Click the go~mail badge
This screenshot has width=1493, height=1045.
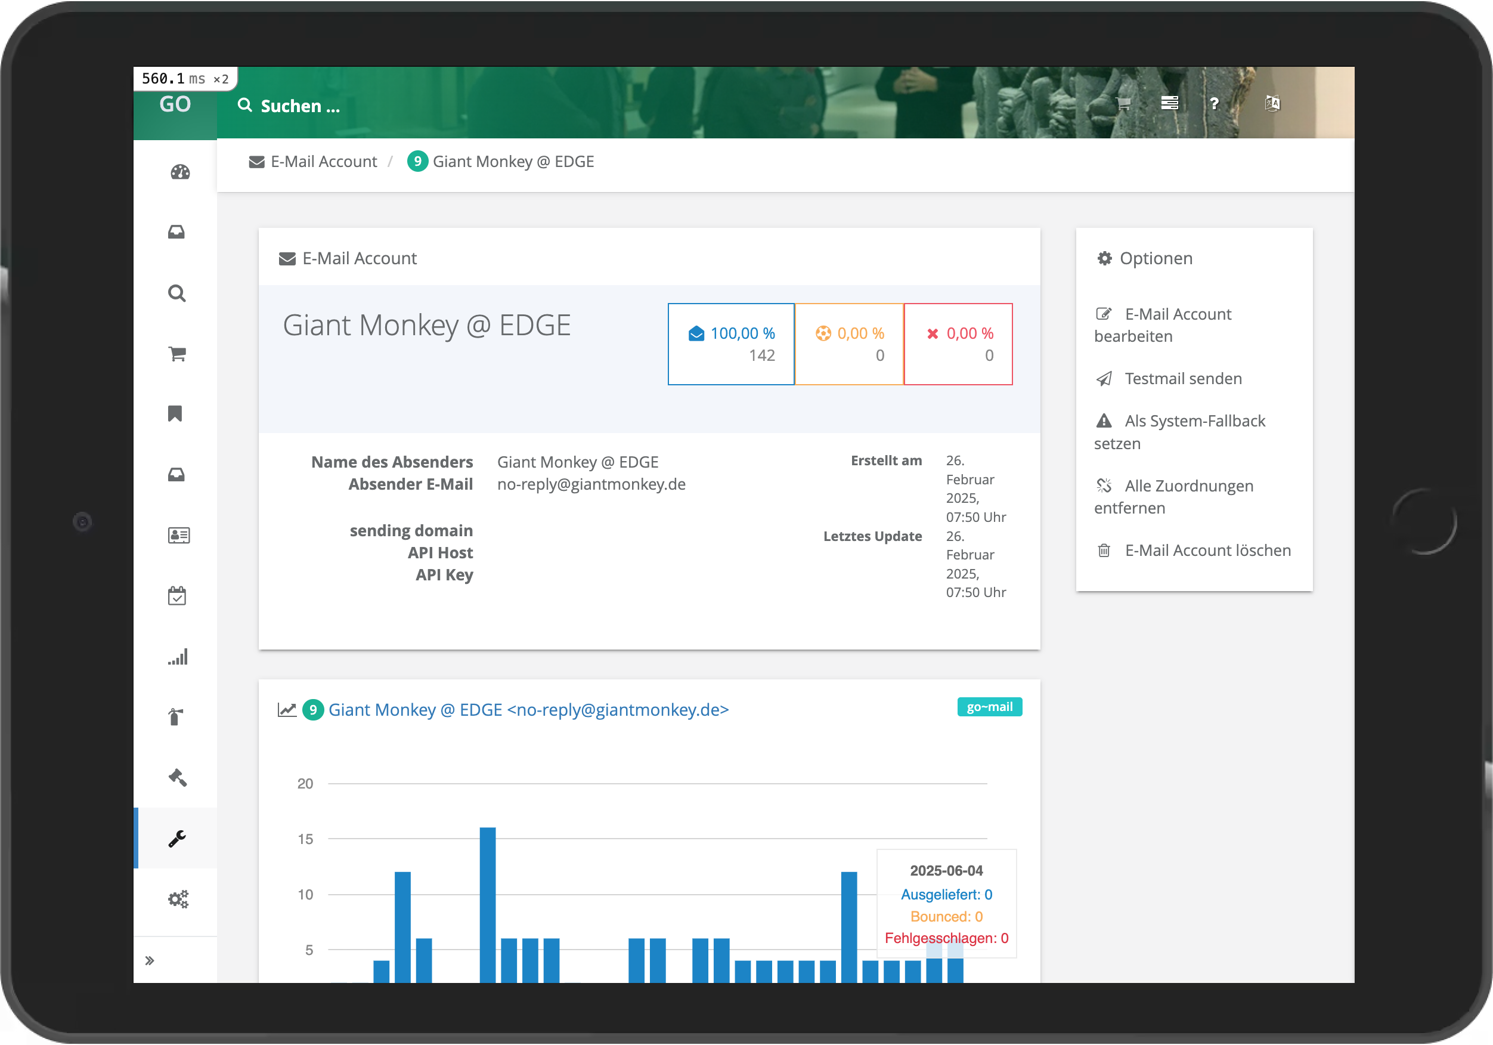pos(989,707)
